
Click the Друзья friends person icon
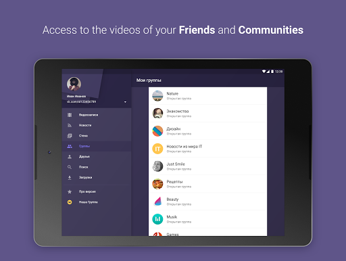point(70,157)
